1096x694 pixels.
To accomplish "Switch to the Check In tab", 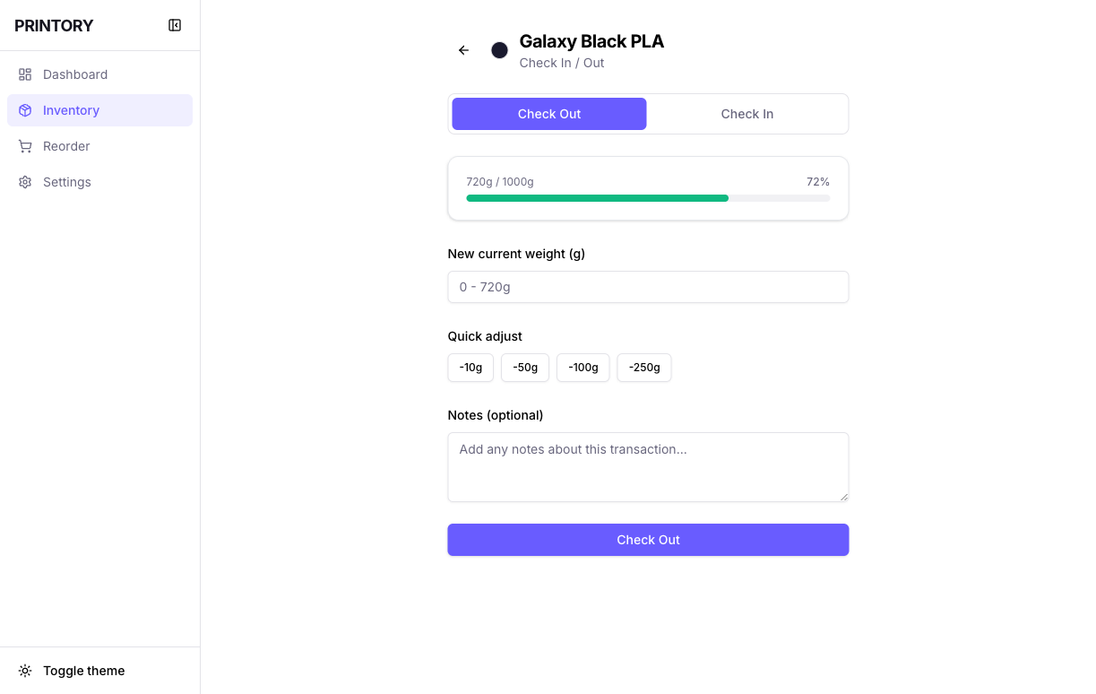I will (747, 114).
